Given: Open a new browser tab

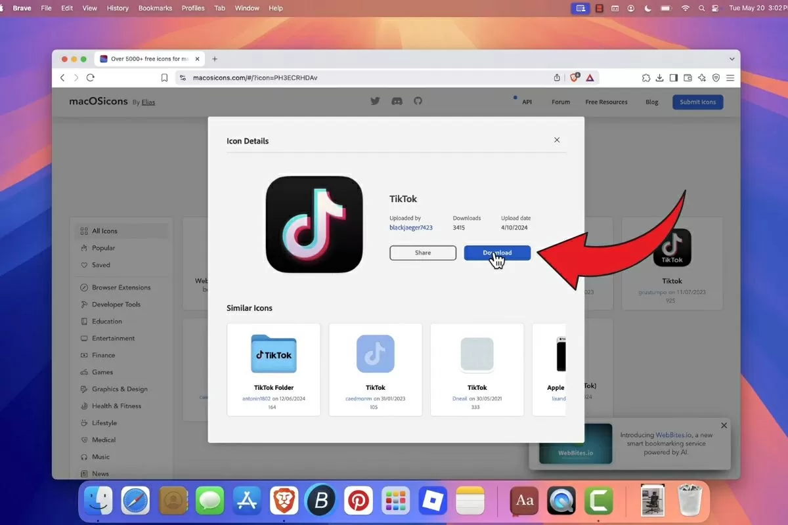Looking at the screenshot, I should (x=215, y=59).
